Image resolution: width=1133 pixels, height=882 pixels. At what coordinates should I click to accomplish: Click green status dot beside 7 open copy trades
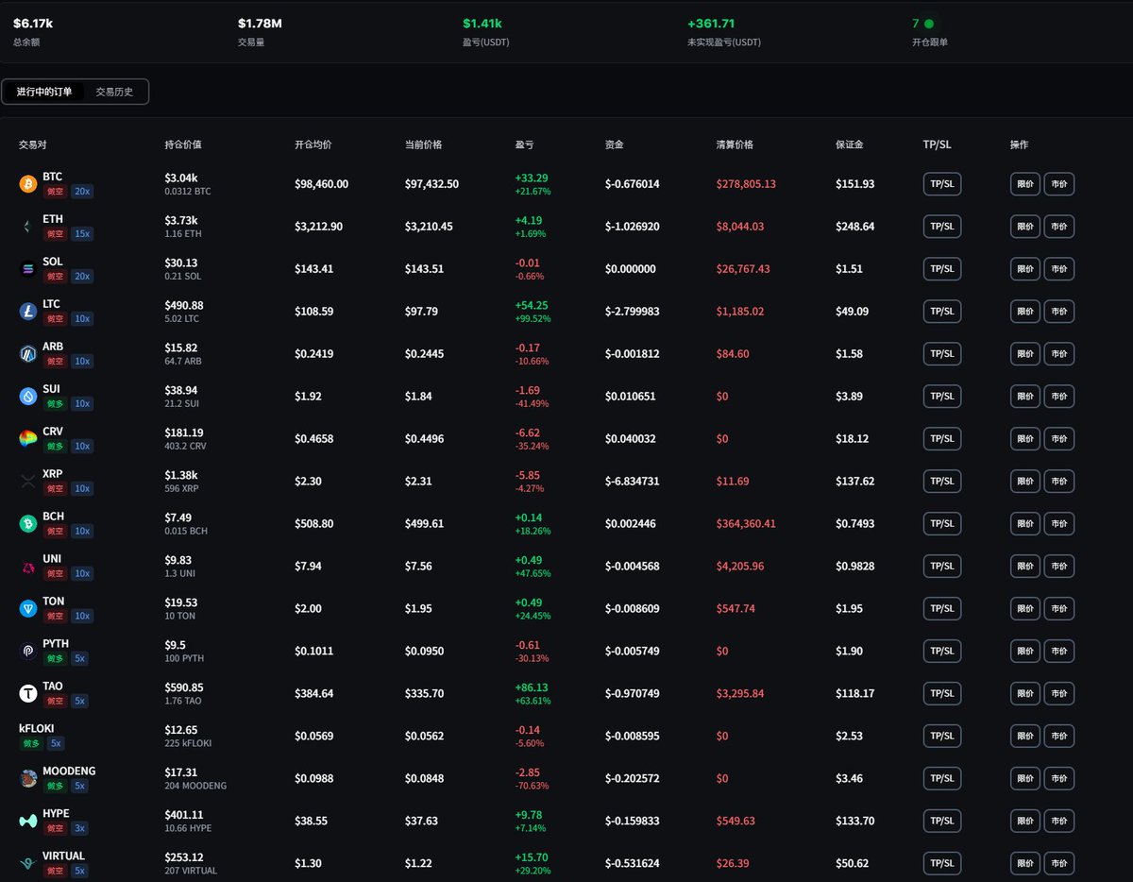[x=929, y=24]
